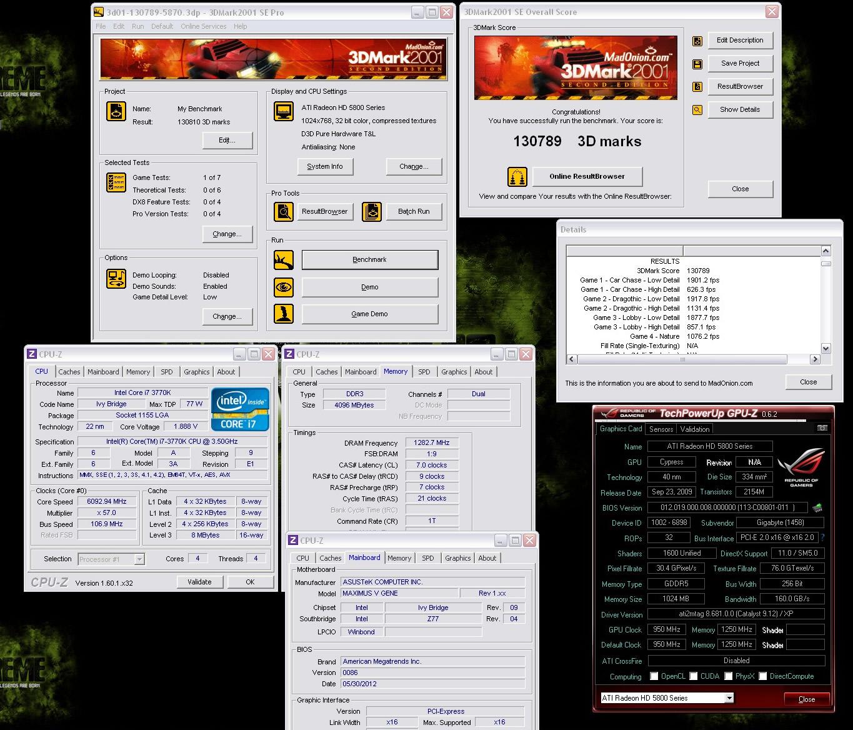853x730 pixels.
Task: Switch to Graphics tab in CPU-Z Mainboard window
Action: tap(458, 558)
